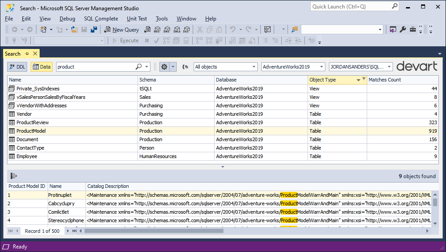Go to next record arrow
Image resolution: width=446 pixels, height=252 pixels.
point(68,231)
